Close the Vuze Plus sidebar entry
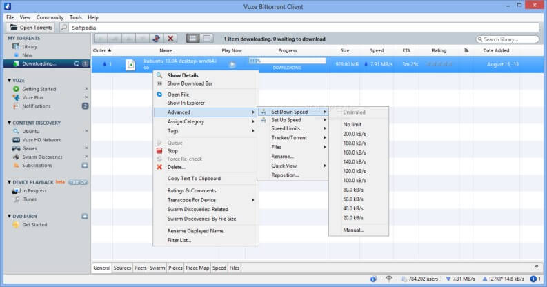Viewport: 547px width, 287px height. [x=86, y=97]
